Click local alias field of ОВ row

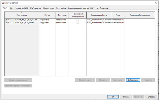(x=140, y=23)
